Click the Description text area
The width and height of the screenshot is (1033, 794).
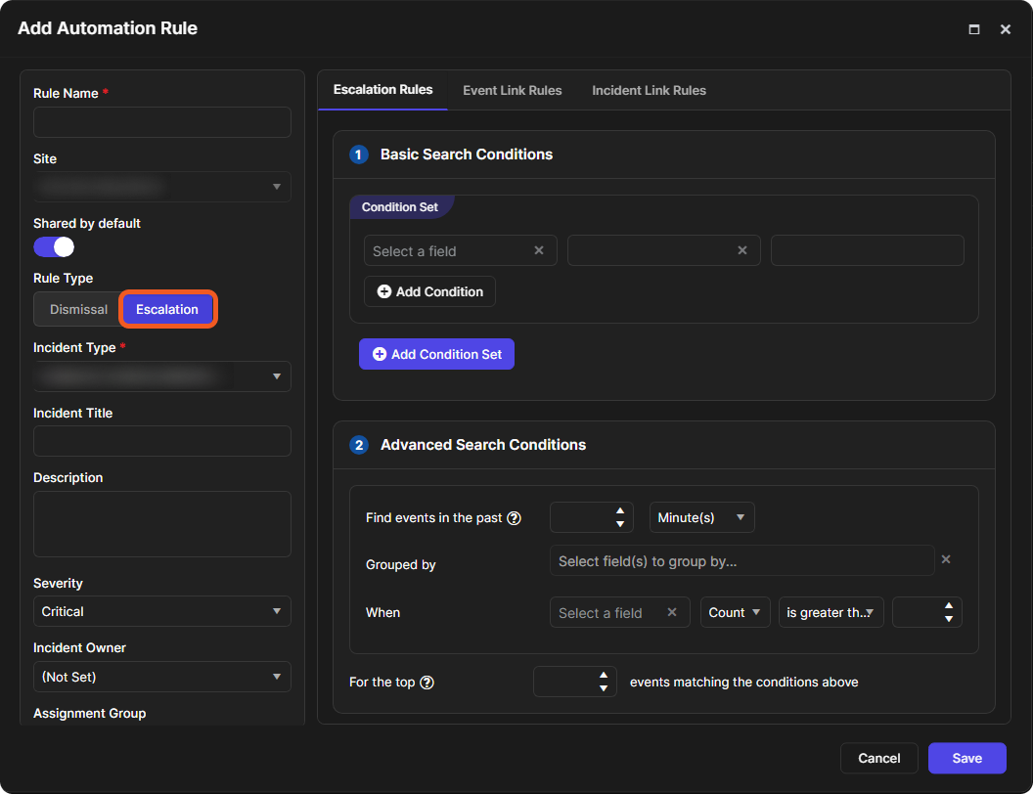(x=162, y=524)
